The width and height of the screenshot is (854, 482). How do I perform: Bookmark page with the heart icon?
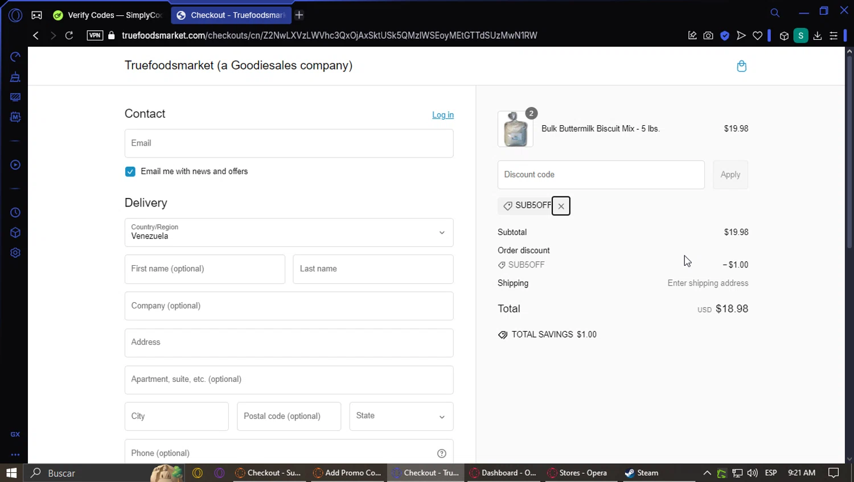[758, 35]
